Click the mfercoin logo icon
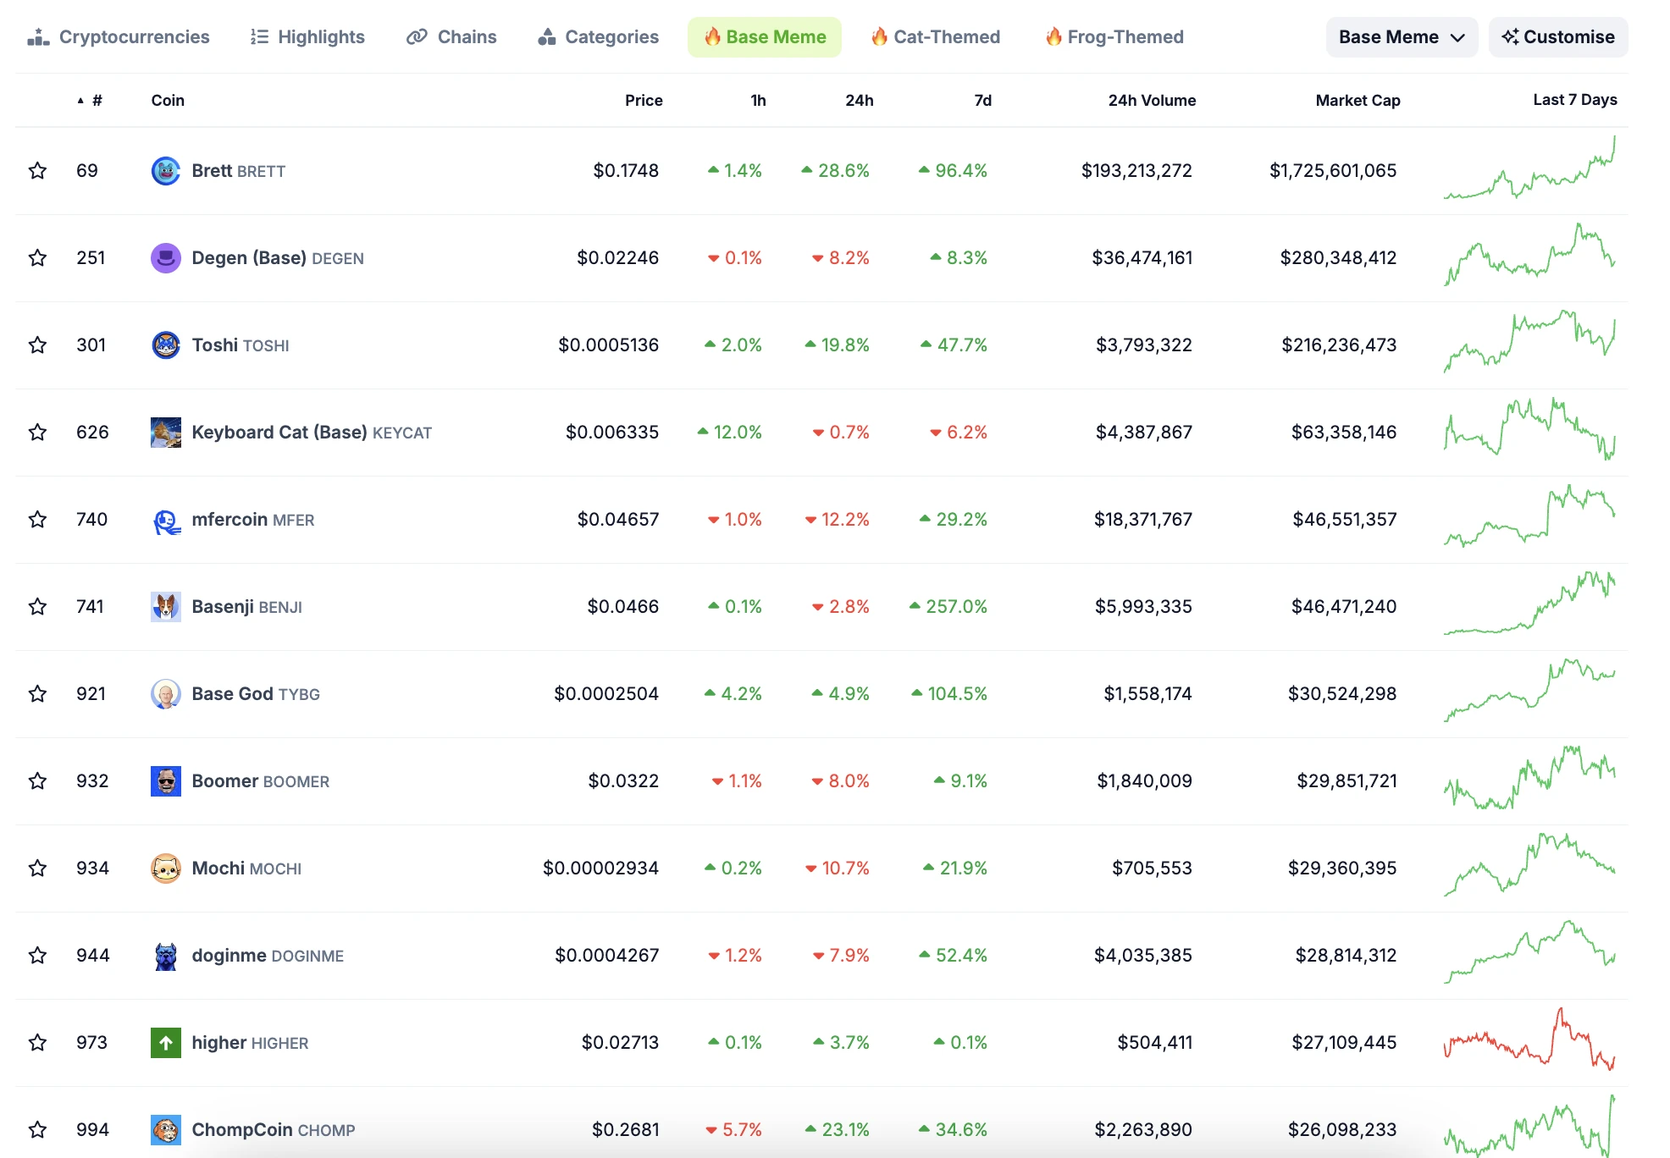Screen dimensions: 1670x1158 pos(166,521)
